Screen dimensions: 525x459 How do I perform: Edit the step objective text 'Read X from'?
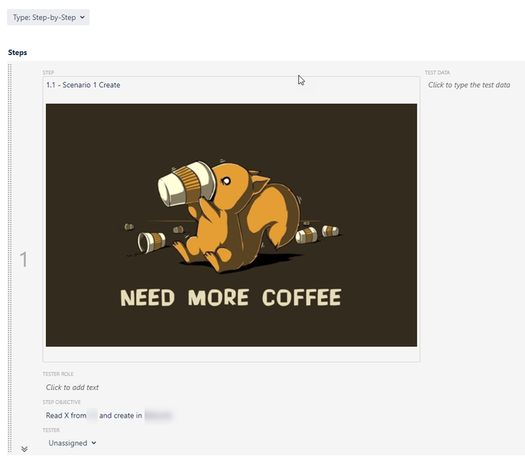(66, 415)
